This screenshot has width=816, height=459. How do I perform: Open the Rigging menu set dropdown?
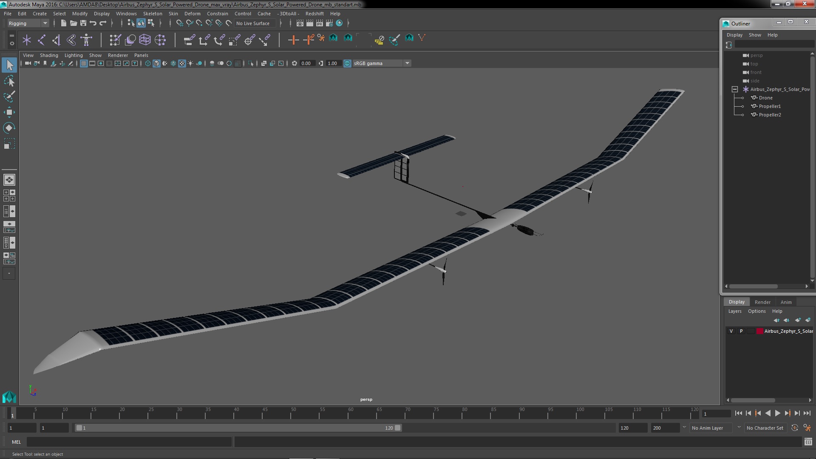coord(28,23)
